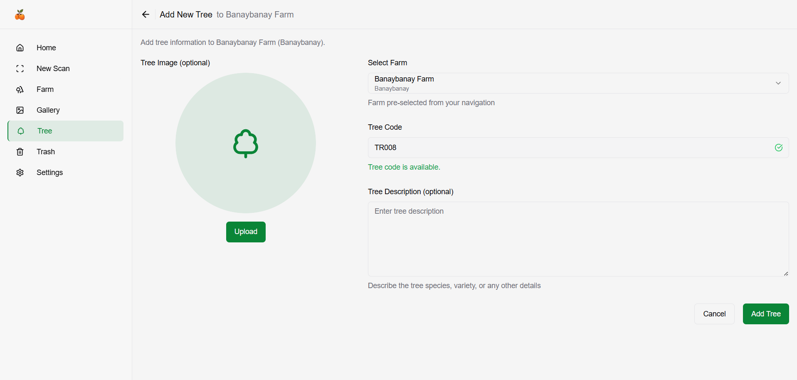The width and height of the screenshot is (797, 380).
Task: Click the Home house icon
Action: point(20,48)
